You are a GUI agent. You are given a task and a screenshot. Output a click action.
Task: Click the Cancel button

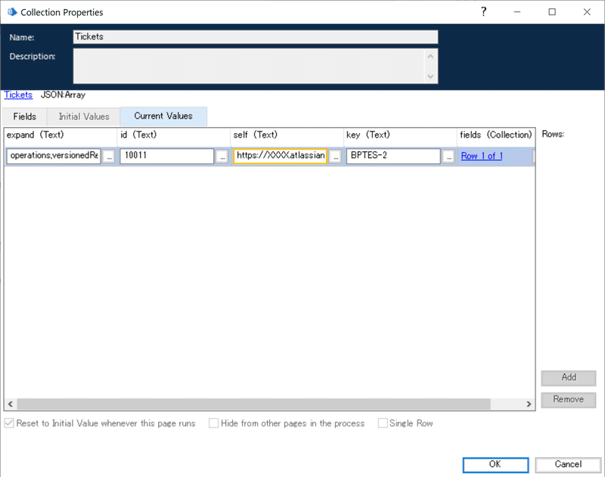click(x=568, y=465)
